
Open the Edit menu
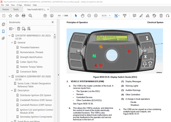coord(7,5)
